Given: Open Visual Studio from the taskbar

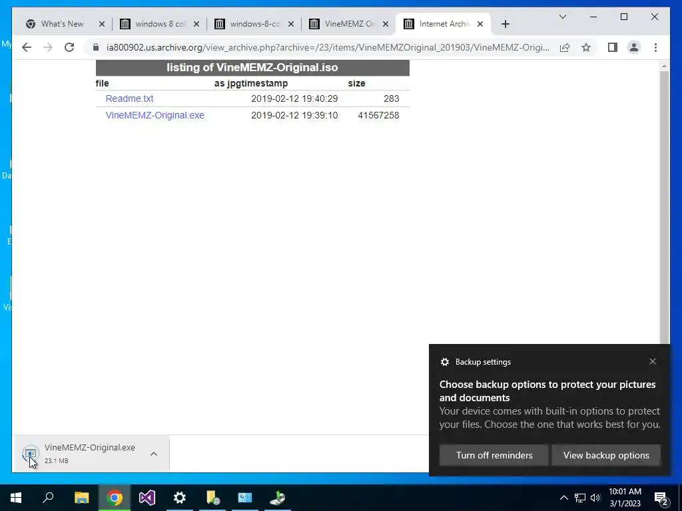Looking at the screenshot, I should pyautogui.click(x=147, y=498).
